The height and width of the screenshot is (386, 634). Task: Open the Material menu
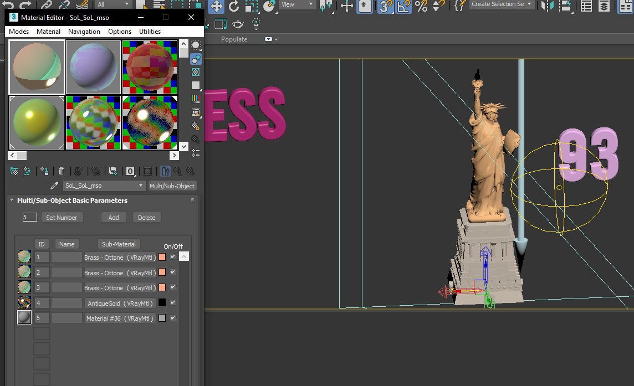point(49,32)
